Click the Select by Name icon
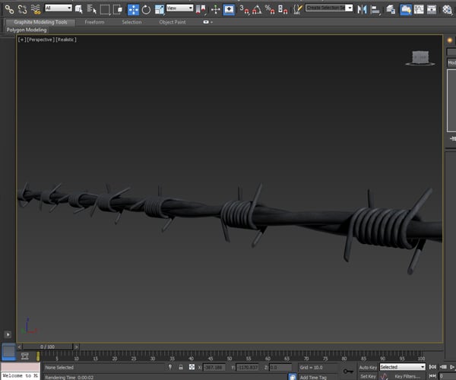Viewport: 456px width, 380px height. (x=92, y=9)
